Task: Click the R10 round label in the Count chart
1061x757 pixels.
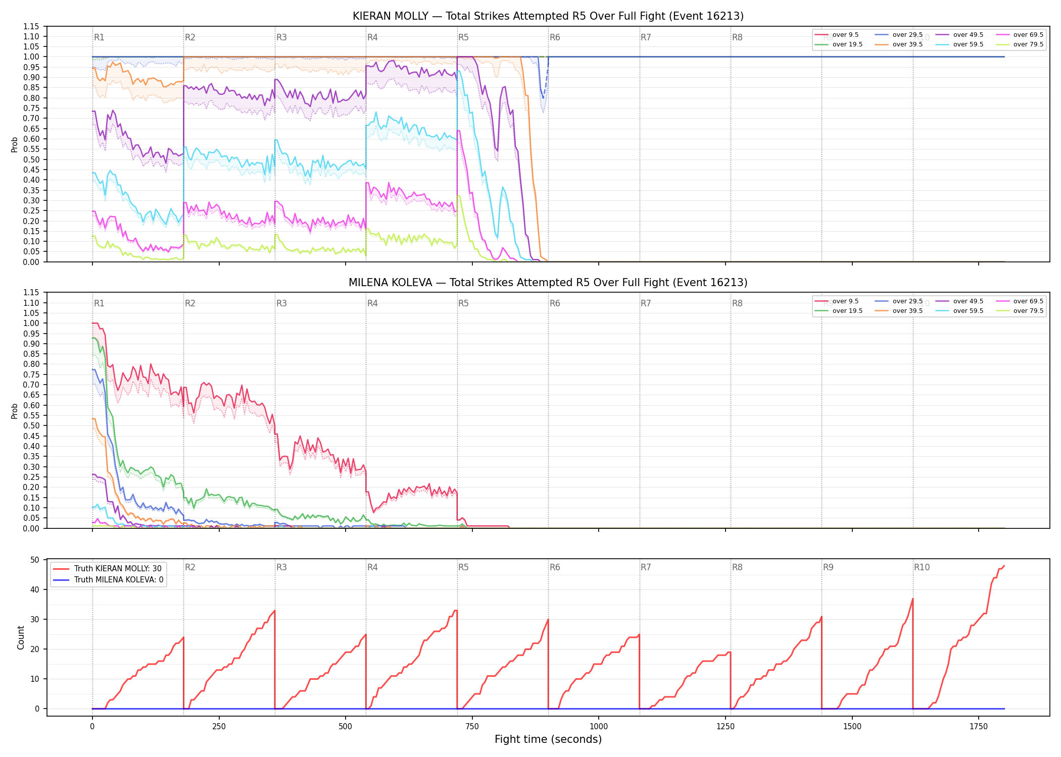Action: pos(922,567)
